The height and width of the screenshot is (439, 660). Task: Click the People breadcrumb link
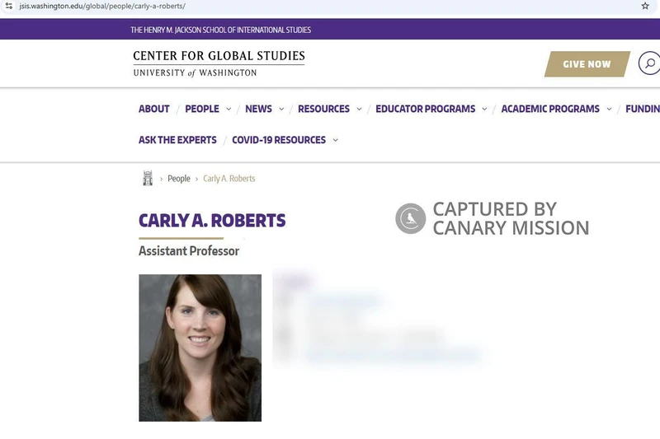coord(179,179)
